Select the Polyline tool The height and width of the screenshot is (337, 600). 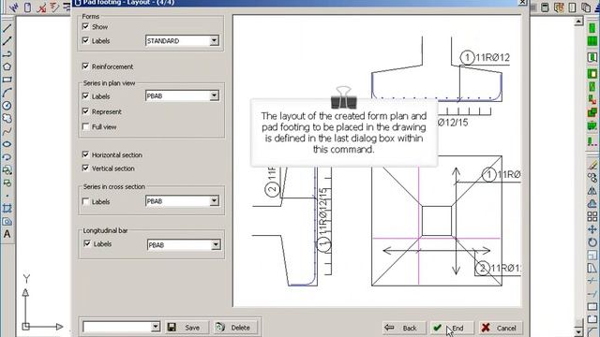pos(7,53)
